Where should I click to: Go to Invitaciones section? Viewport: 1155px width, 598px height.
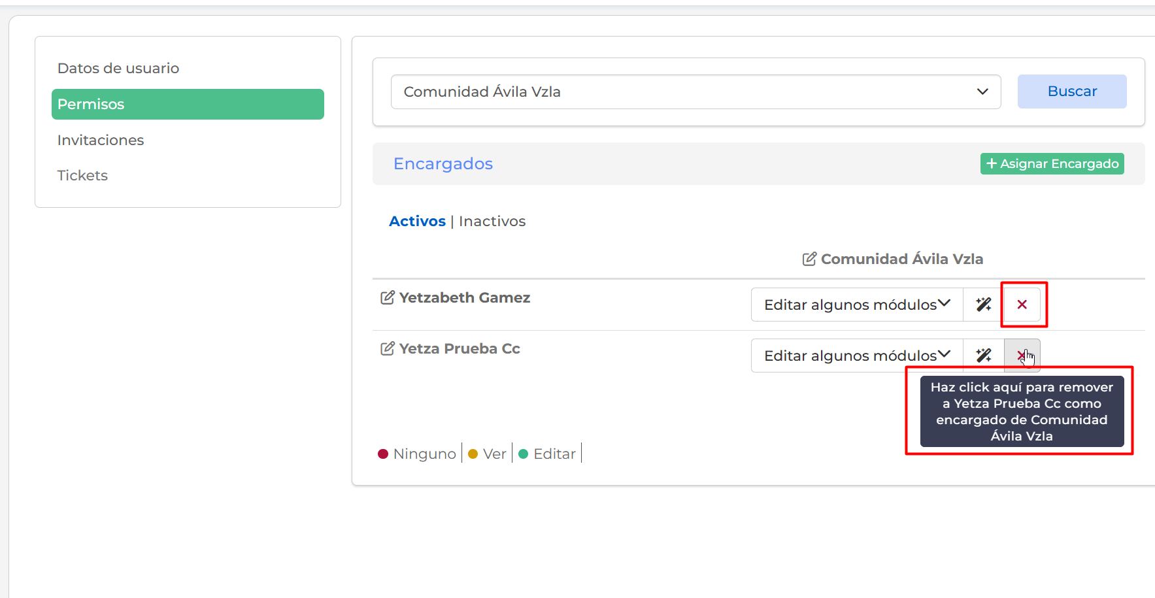tap(101, 141)
